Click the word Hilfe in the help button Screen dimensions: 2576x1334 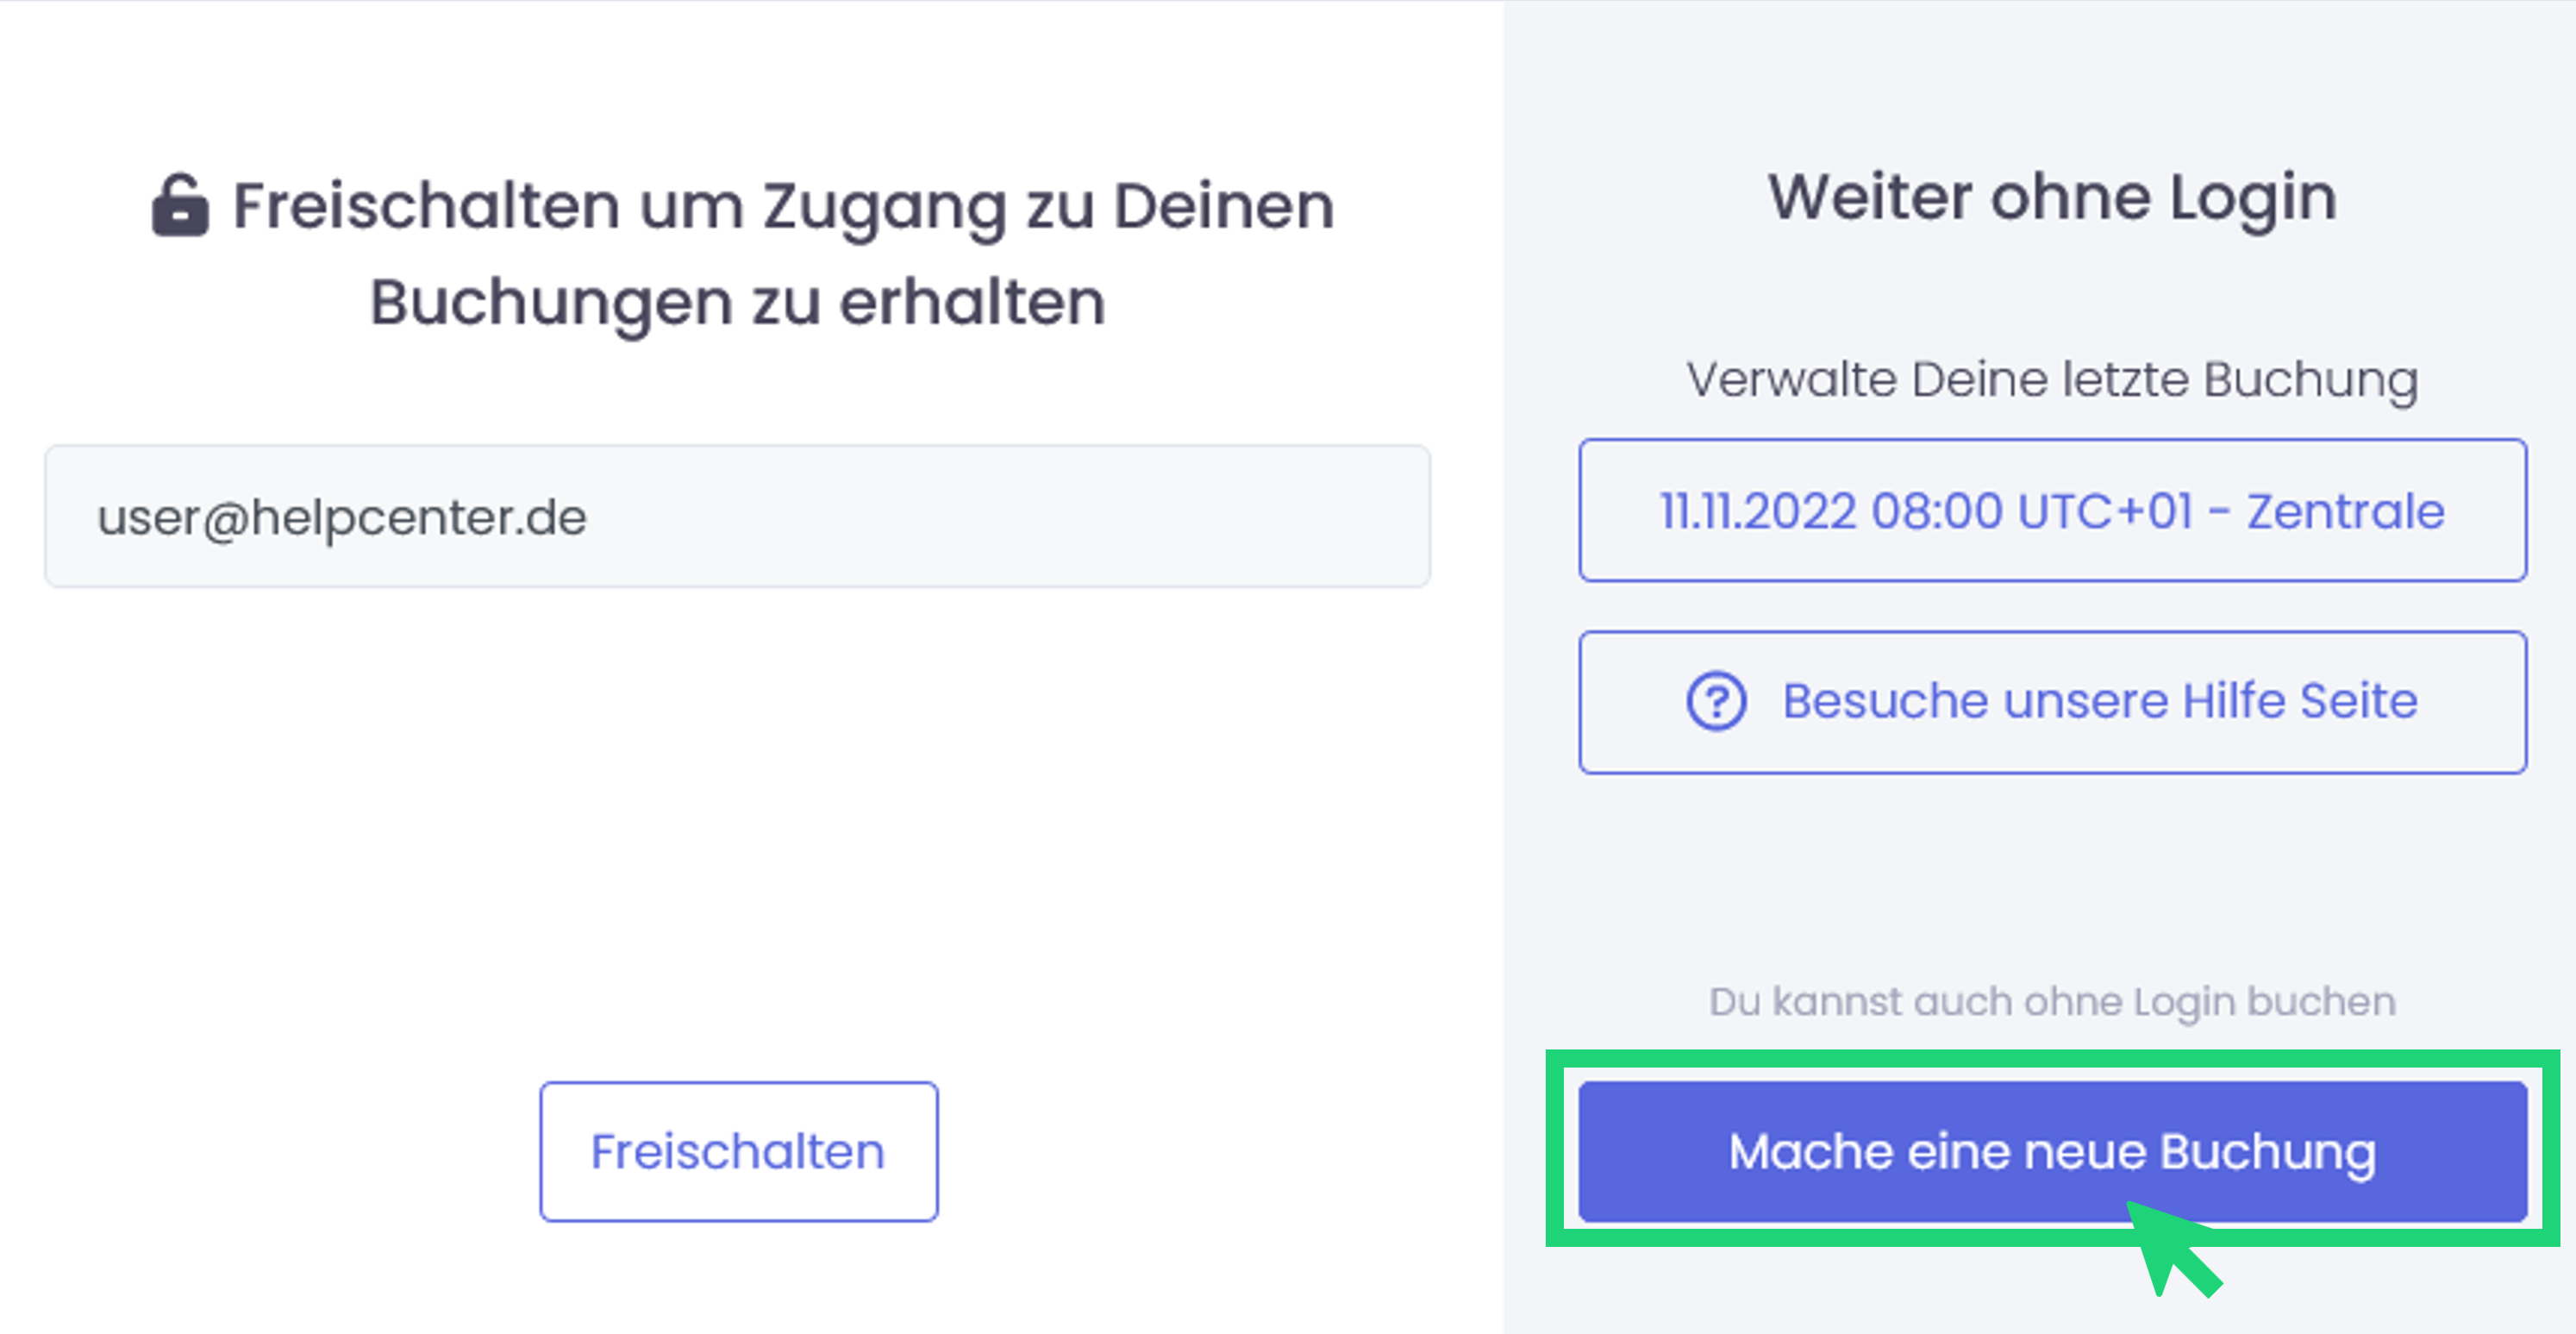2234,701
